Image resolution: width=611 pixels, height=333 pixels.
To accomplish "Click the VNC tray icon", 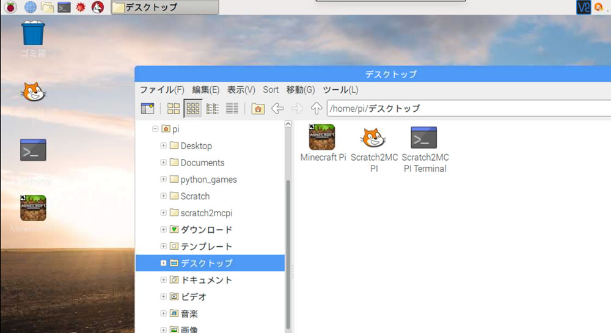I will click(x=584, y=7).
